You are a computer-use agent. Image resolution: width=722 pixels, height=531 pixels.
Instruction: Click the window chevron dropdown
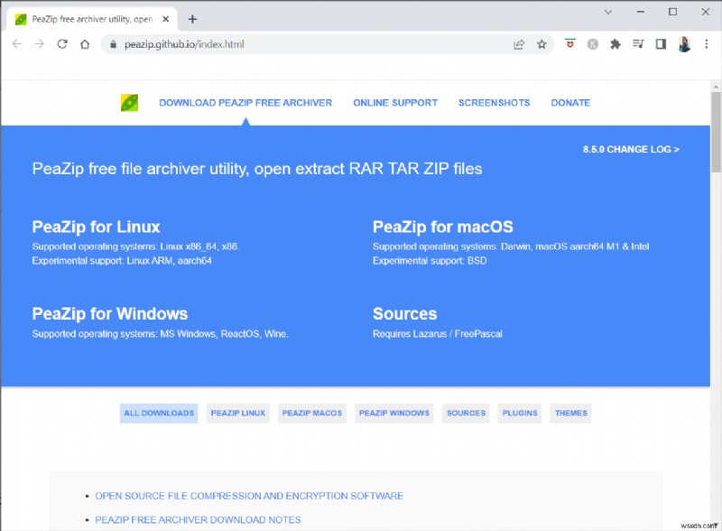[x=607, y=12]
